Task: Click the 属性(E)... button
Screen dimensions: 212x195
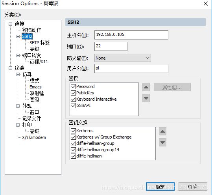Action: coord(172,87)
